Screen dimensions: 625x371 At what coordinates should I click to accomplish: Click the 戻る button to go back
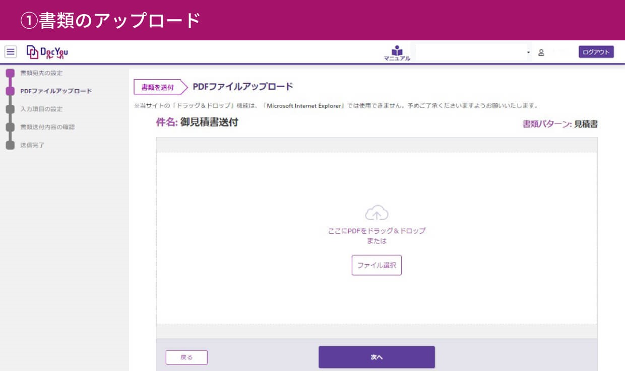point(186,357)
